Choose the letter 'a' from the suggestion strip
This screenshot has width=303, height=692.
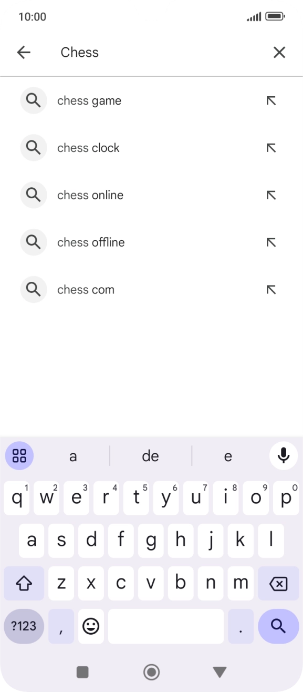(73, 455)
